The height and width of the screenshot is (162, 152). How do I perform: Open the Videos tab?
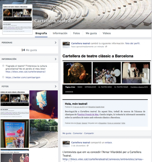107,33
